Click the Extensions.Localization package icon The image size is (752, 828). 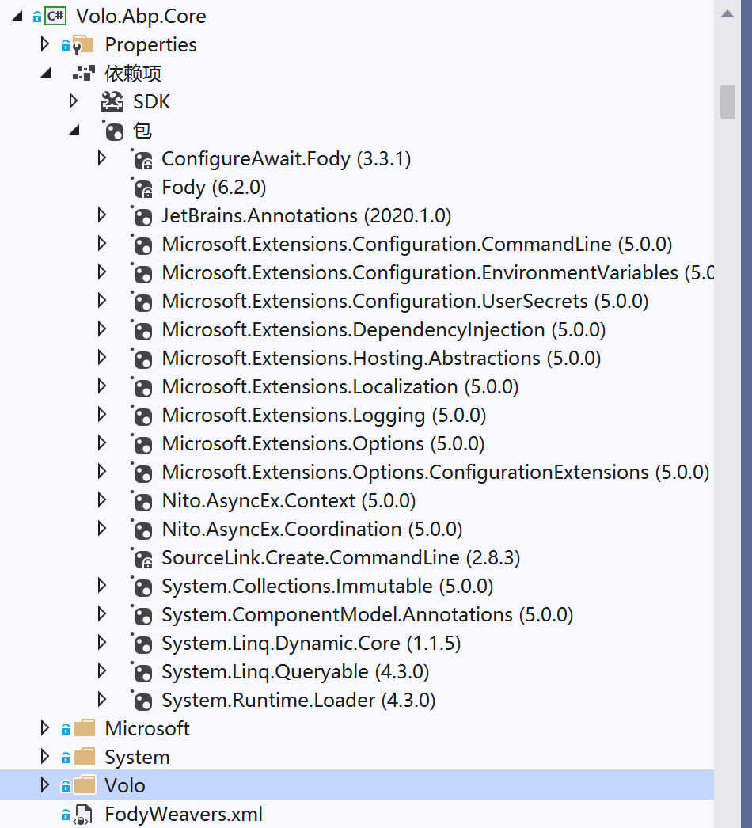click(142, 387)
